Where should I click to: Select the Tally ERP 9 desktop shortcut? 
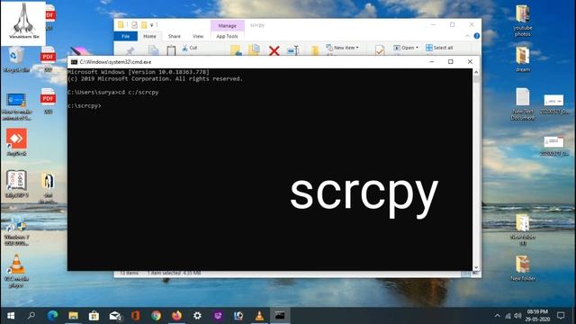pyautogui.click(x=16, y=184)
